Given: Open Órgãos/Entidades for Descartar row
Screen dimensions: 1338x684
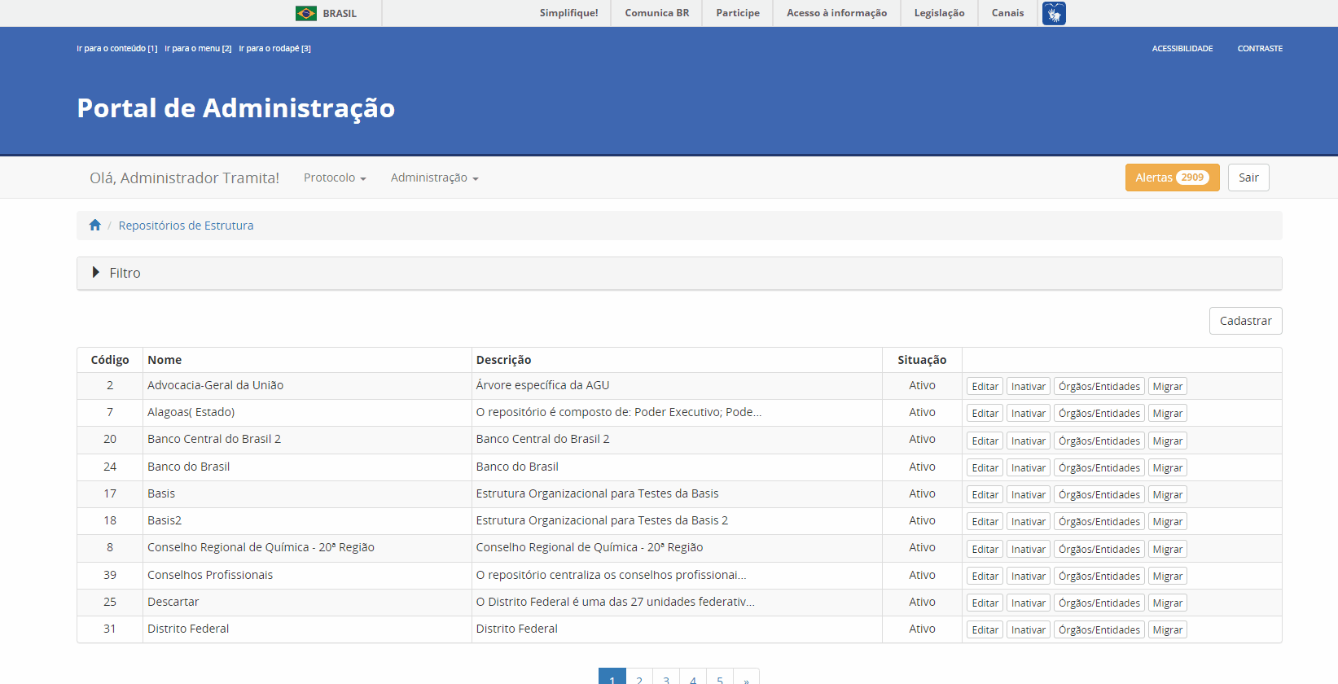Looking at the screenshot, I should tap(1099, 603).
